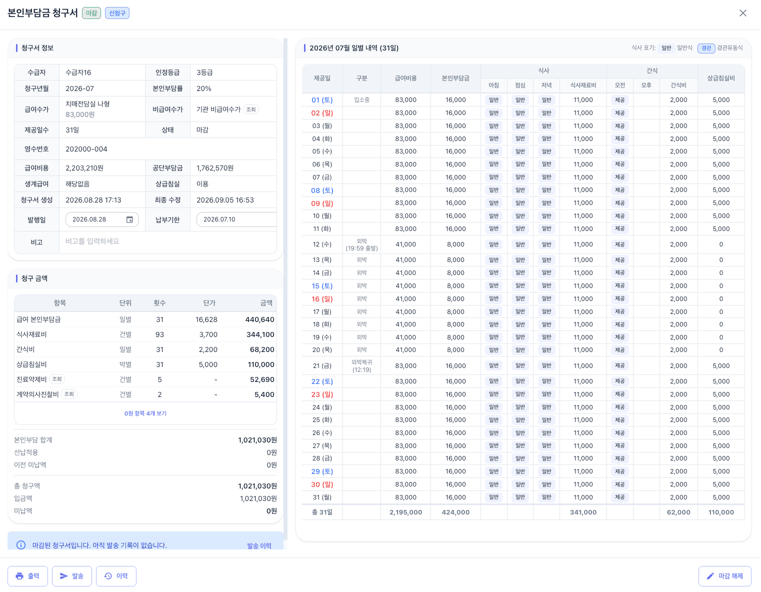
Task: Open 조회 next to 계약의사진찰비
Action: 69,394
